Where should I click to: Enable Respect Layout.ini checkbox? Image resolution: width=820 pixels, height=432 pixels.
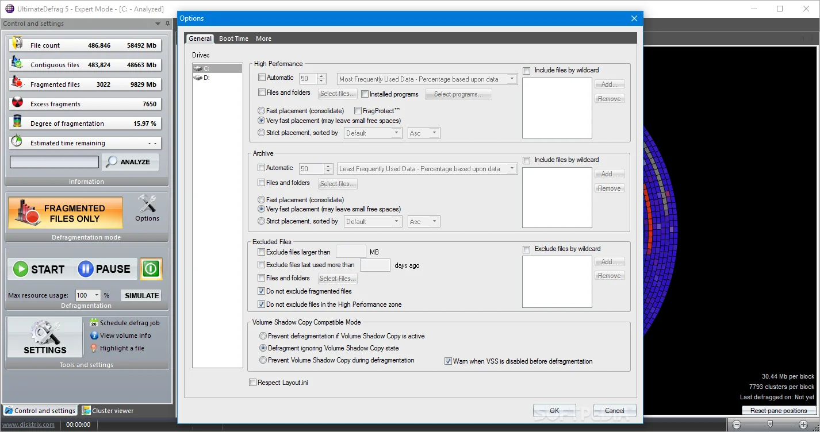tap(252, 383)
